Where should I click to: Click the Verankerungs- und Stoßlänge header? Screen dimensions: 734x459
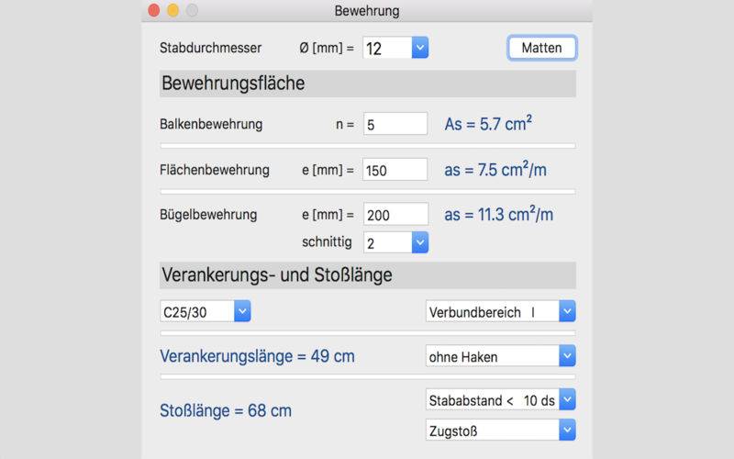point(368,274)
